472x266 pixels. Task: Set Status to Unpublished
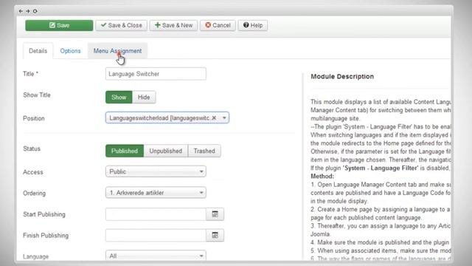[165, 151]
